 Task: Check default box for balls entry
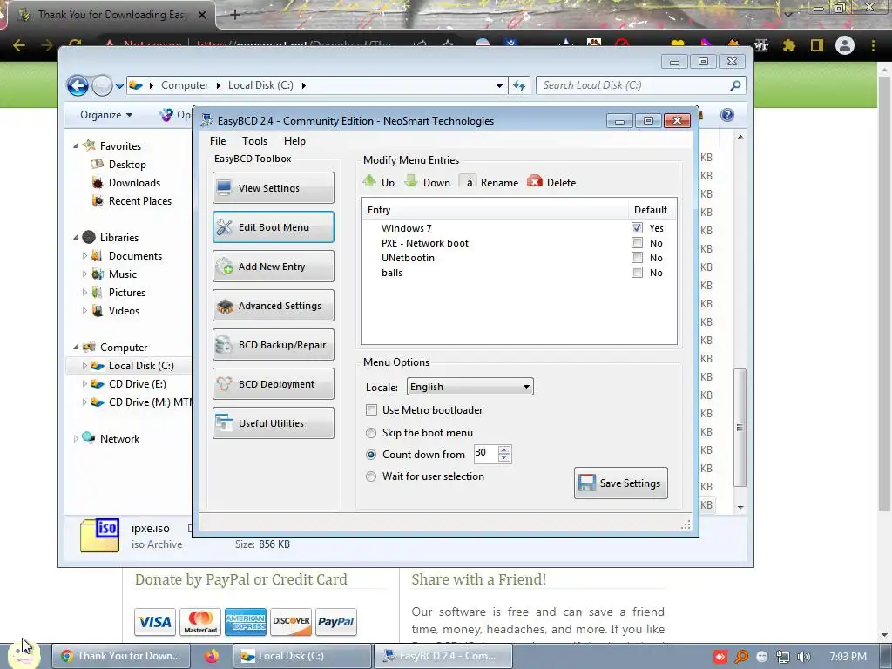click(637, 273)
